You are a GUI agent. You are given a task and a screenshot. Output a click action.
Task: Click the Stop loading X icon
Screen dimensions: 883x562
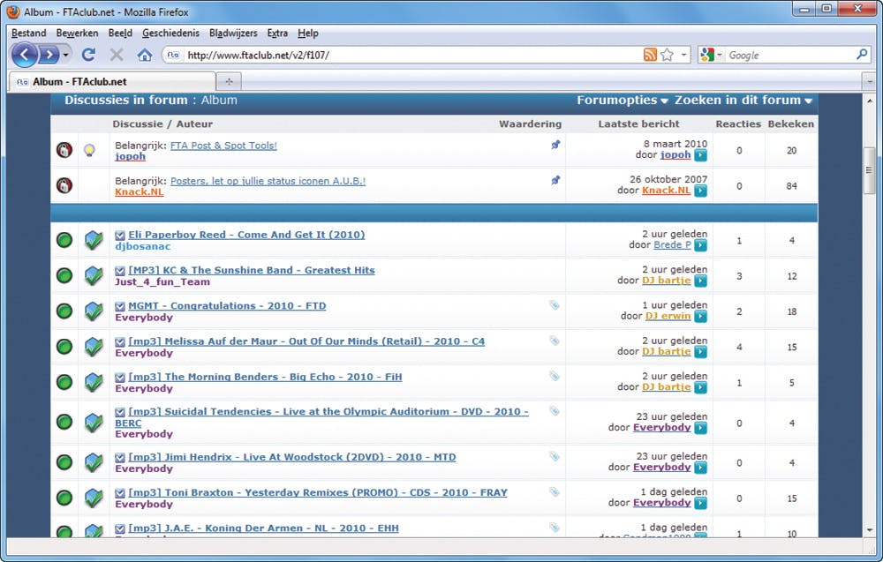tap(117, 55)
